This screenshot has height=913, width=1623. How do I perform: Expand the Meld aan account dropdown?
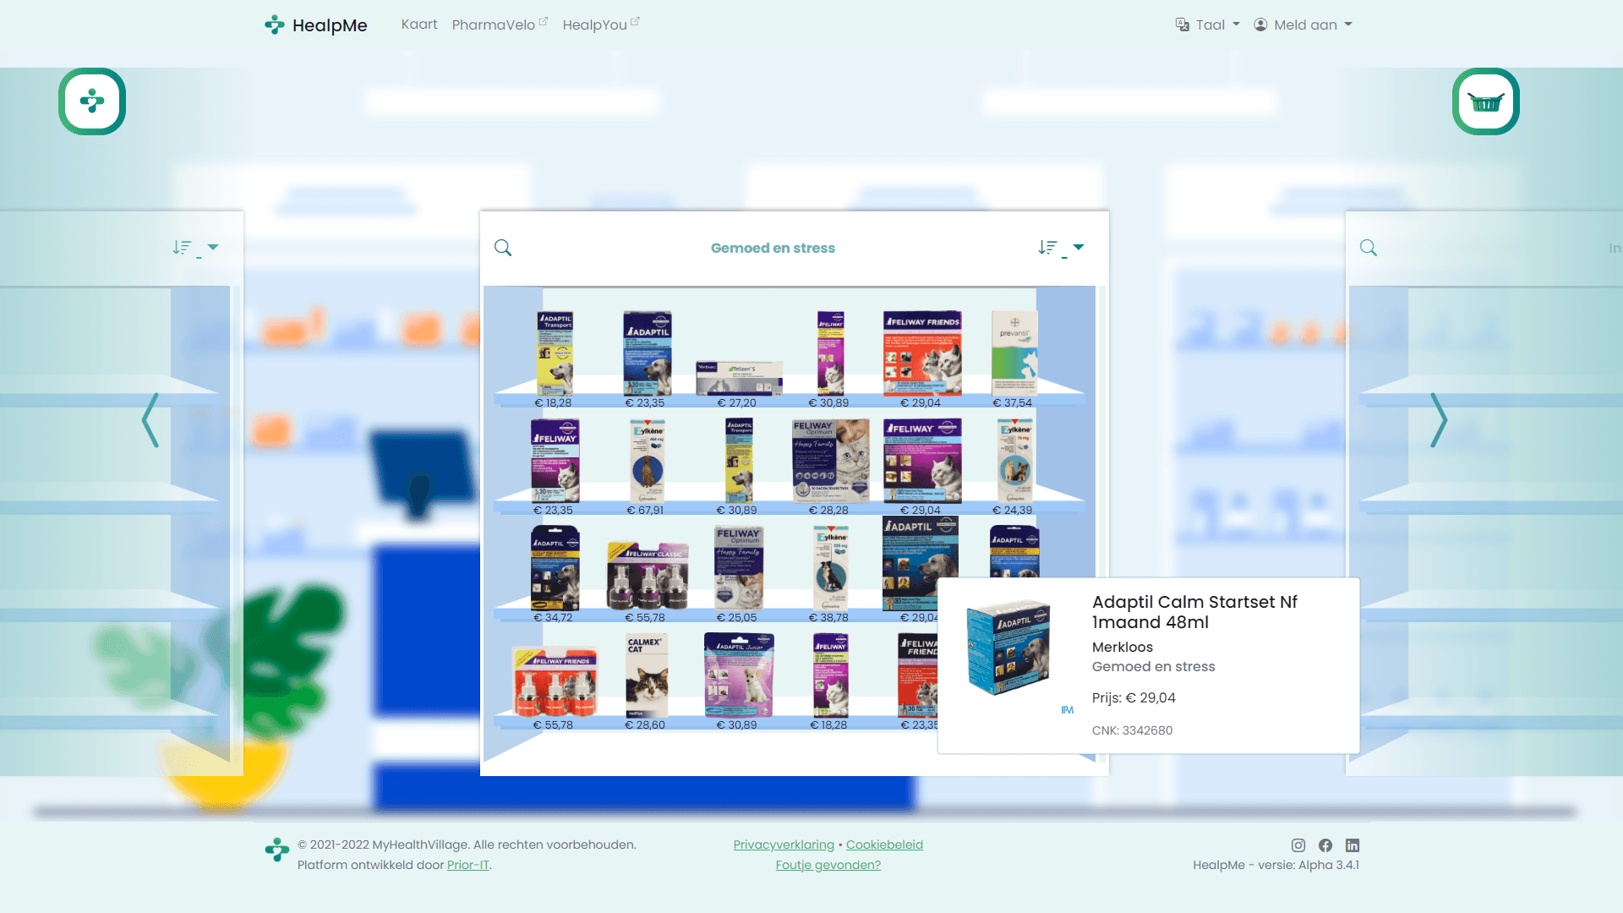click(1303, 25)
